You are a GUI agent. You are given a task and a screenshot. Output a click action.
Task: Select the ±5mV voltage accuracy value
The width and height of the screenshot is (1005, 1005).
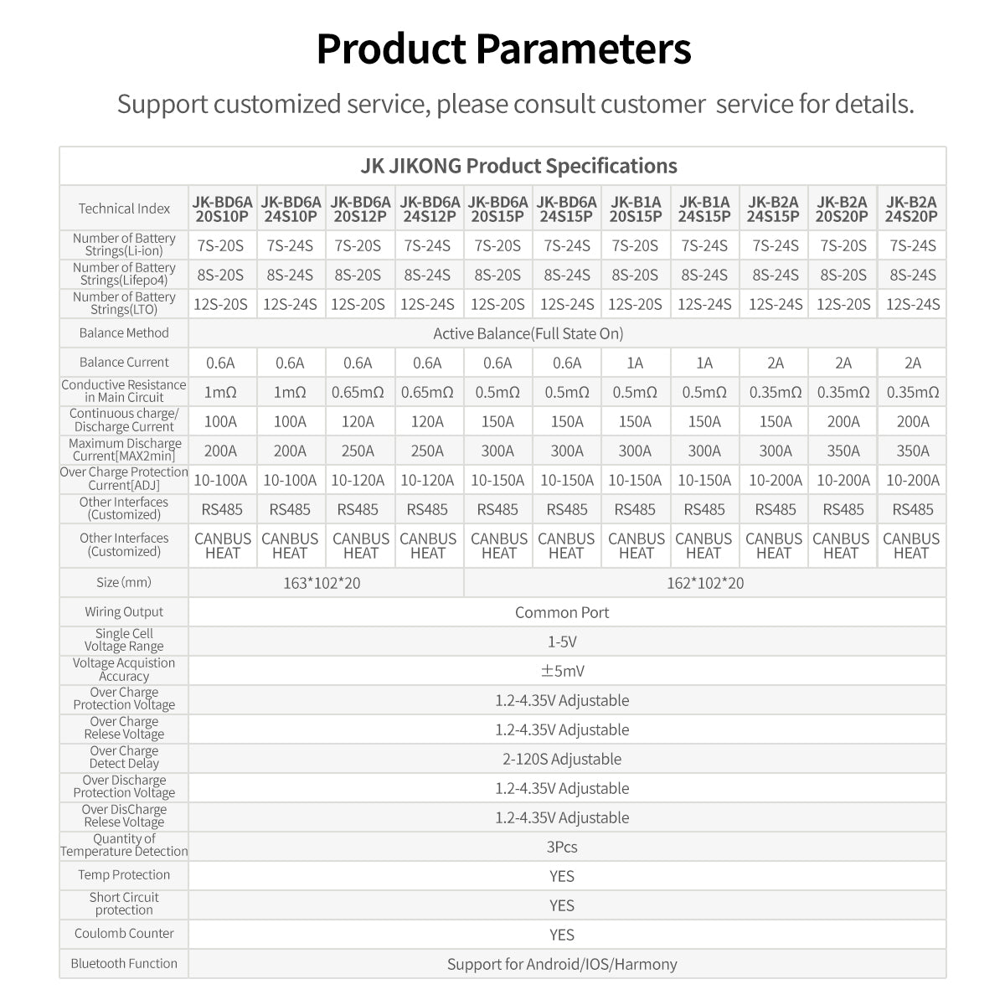(562, 671)
